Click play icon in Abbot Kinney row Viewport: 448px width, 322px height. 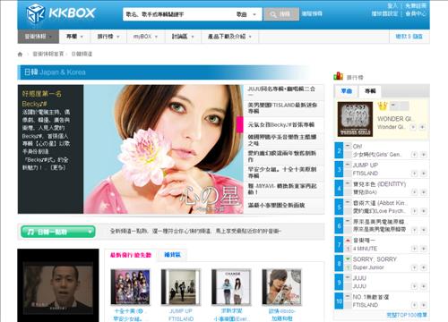pyautogui.click(x=414, y=211)
